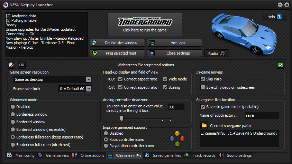Click here to run the game

click(145, 25)
